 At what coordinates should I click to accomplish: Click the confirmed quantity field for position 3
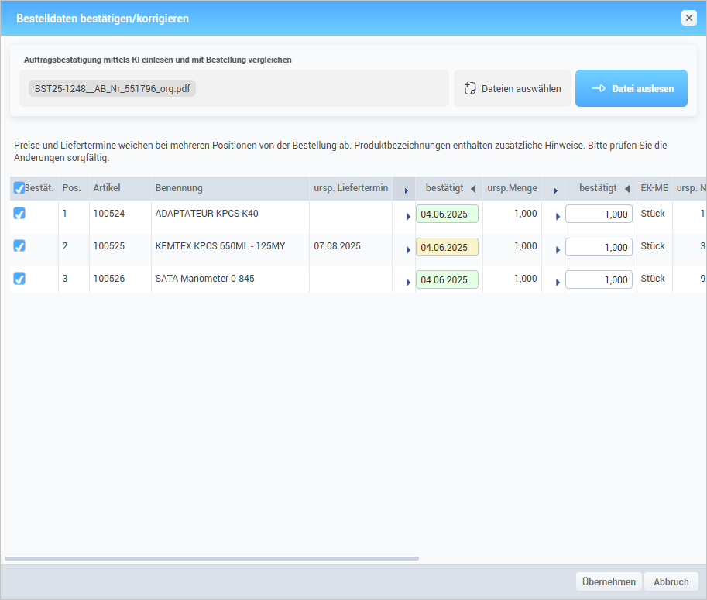pyautogui.click(x=599, y=279)
